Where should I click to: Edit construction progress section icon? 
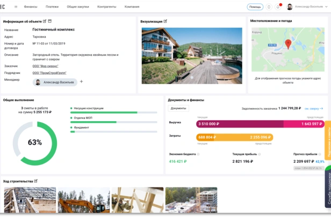tap(35, 181)
